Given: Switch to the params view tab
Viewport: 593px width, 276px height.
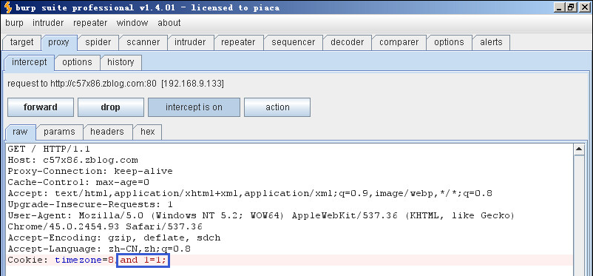Looking at the screenshot, I should point(59,132).
